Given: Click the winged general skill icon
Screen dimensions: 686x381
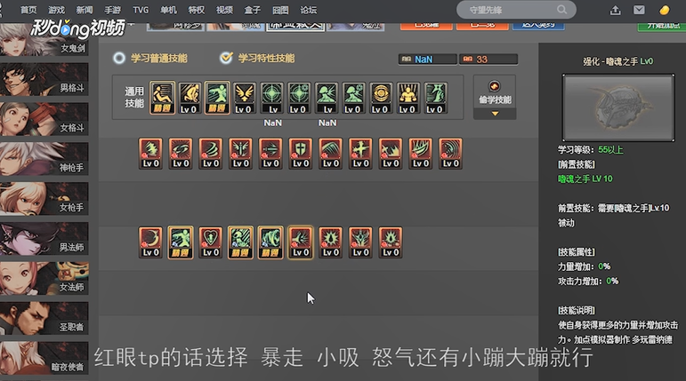Looking at the screenshot, I should tap(244, 98).
